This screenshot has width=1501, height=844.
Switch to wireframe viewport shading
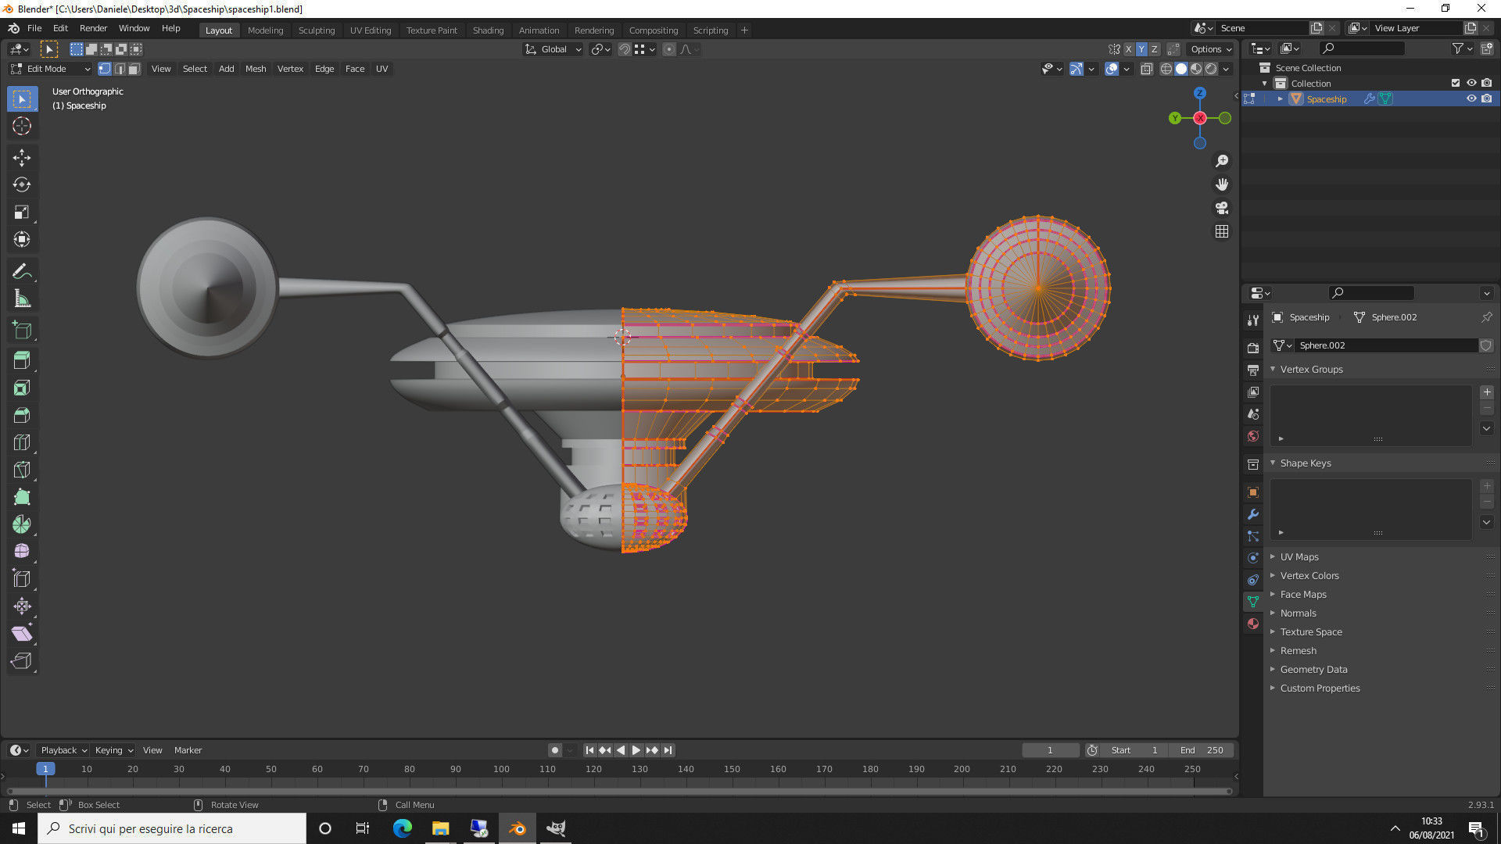coord(1166,69)
